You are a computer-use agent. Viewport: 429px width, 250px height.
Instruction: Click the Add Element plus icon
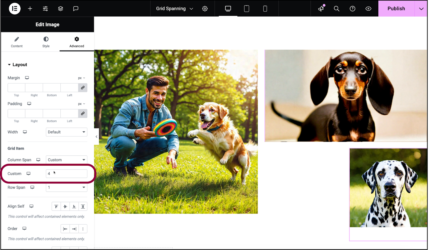[x=30, y=9]
